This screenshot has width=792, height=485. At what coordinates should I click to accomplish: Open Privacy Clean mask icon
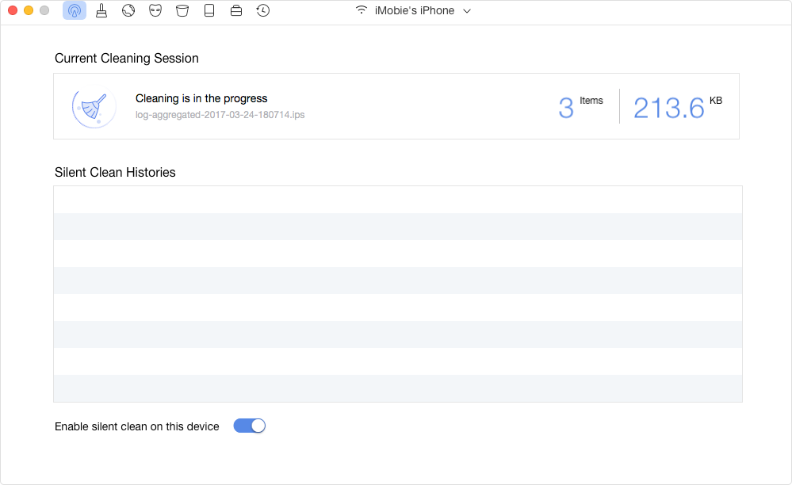point(155,11)
